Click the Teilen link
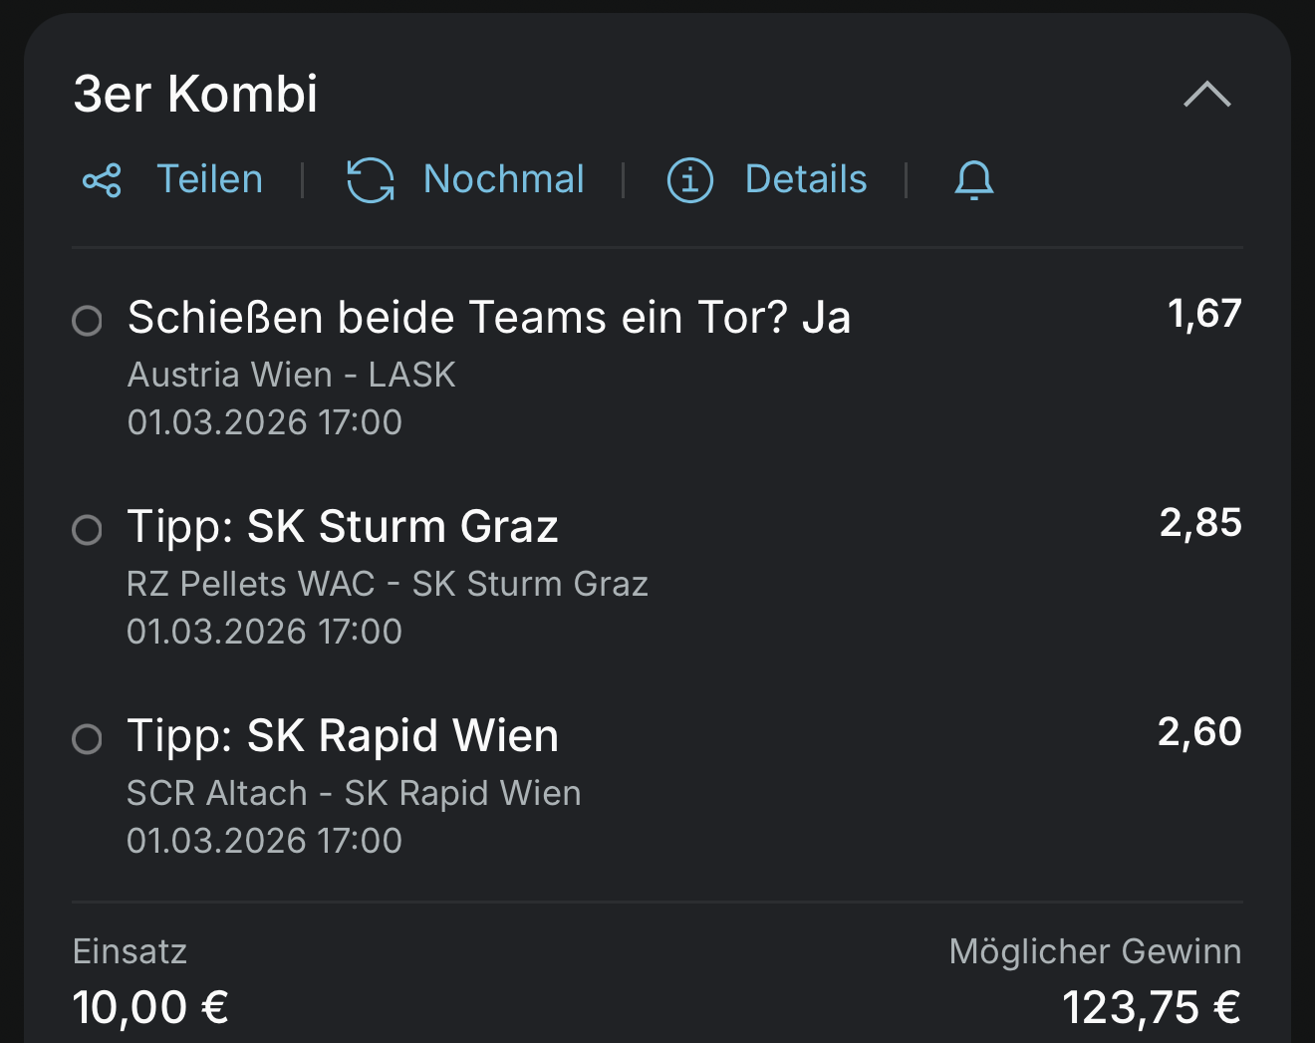This screenshot has height=1043, width=1315. click(209, 180)
